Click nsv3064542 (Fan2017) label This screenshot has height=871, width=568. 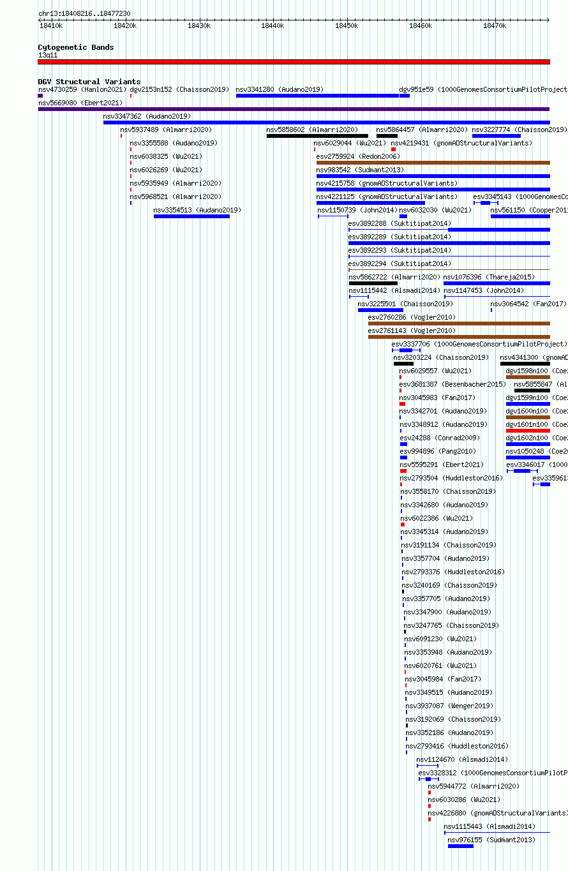[528, 304]
